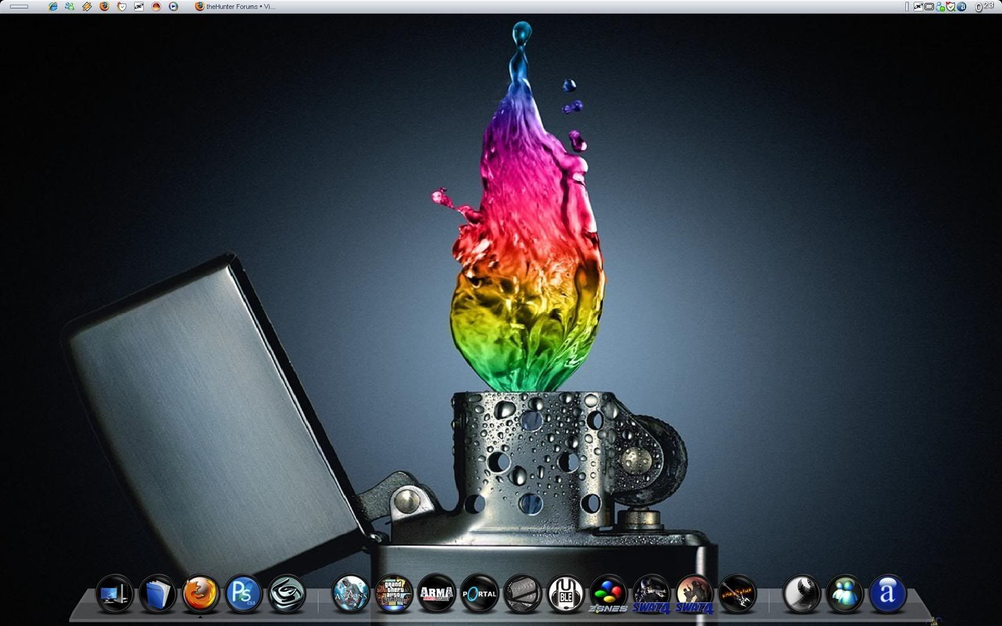The height and width of the screenshot is (626, 1002).
Task: Open Internet Explorer from the quick launch bar
Action: tap(53, 7)
